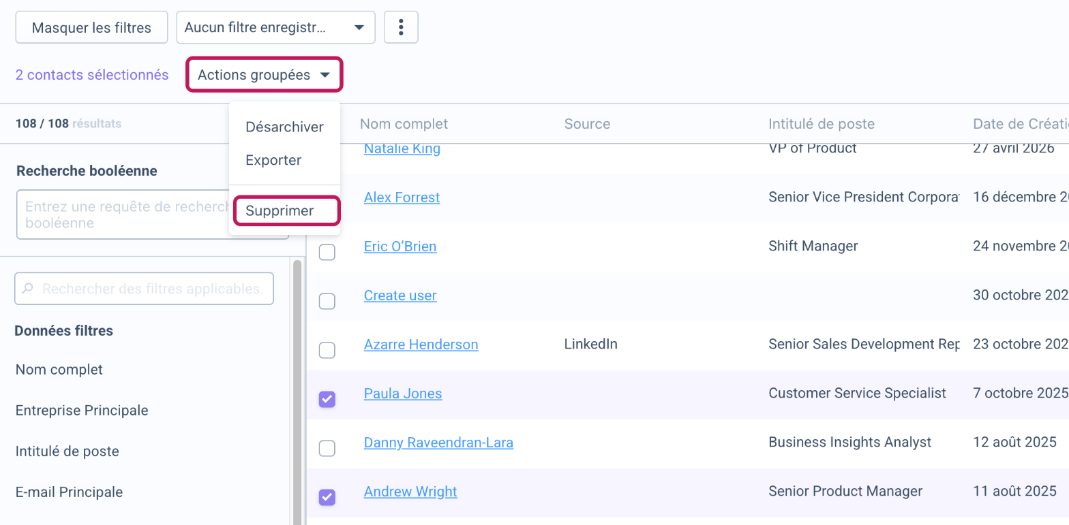Open Natalie King's contact link
Viewport: 1069px width, 525px height.
[x=402, y=148]
